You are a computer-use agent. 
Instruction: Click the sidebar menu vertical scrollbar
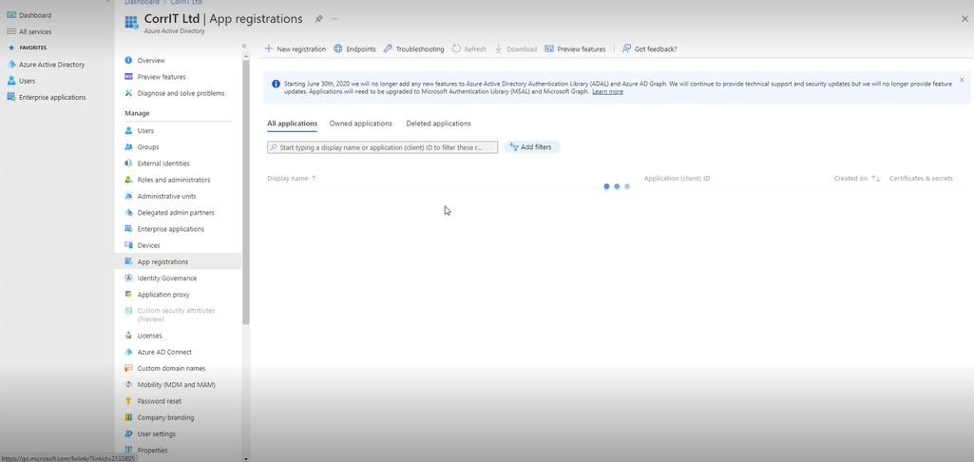246,190
